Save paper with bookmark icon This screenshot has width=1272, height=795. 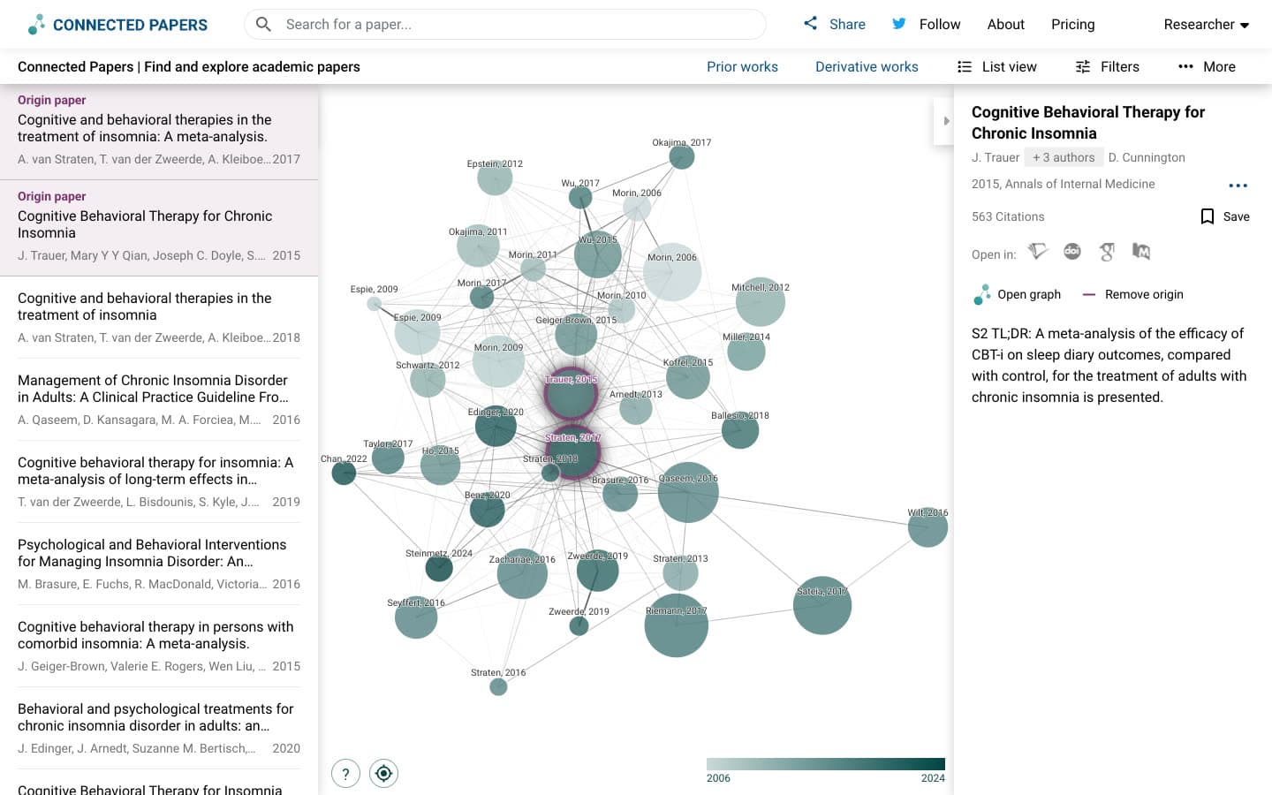pyautogui.click(x=1225, y=216)
